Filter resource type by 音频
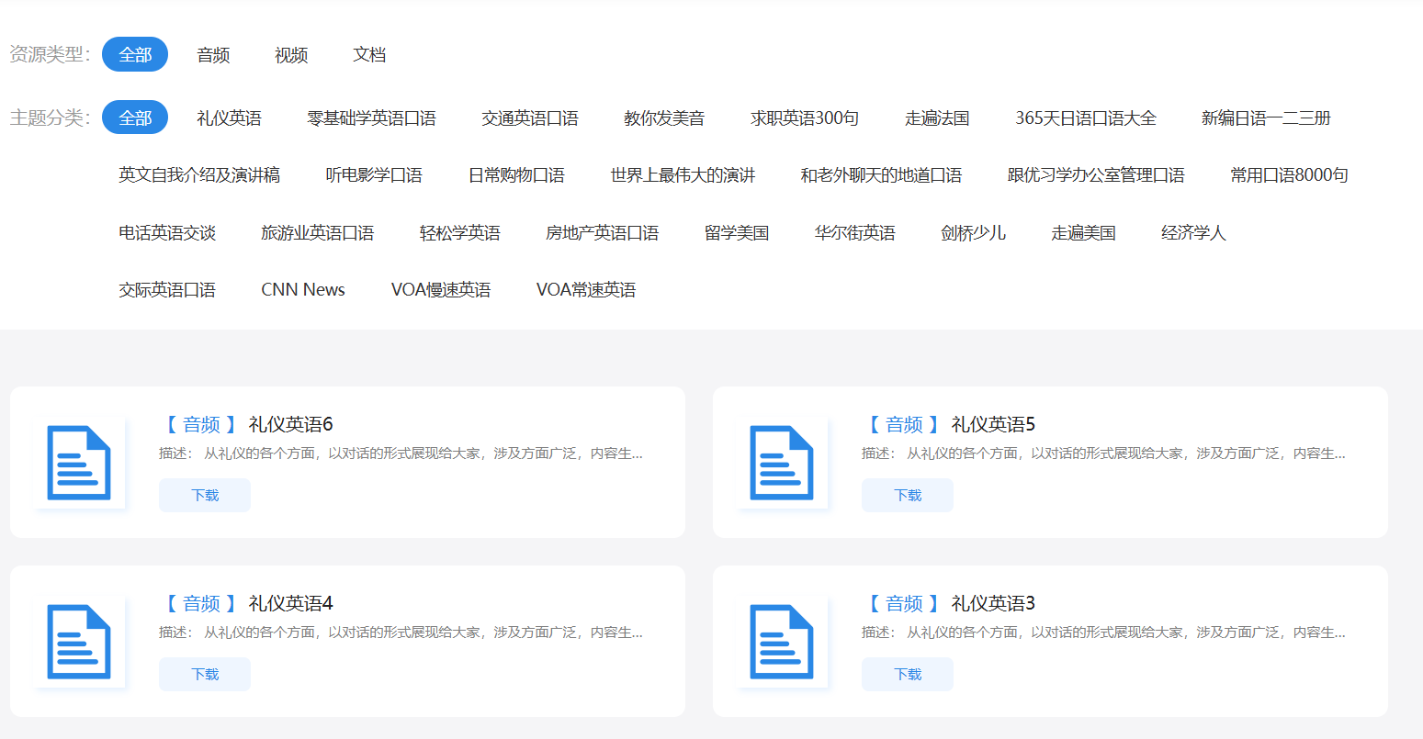Viewport: 1423px width, 739px height. point(213,55)
